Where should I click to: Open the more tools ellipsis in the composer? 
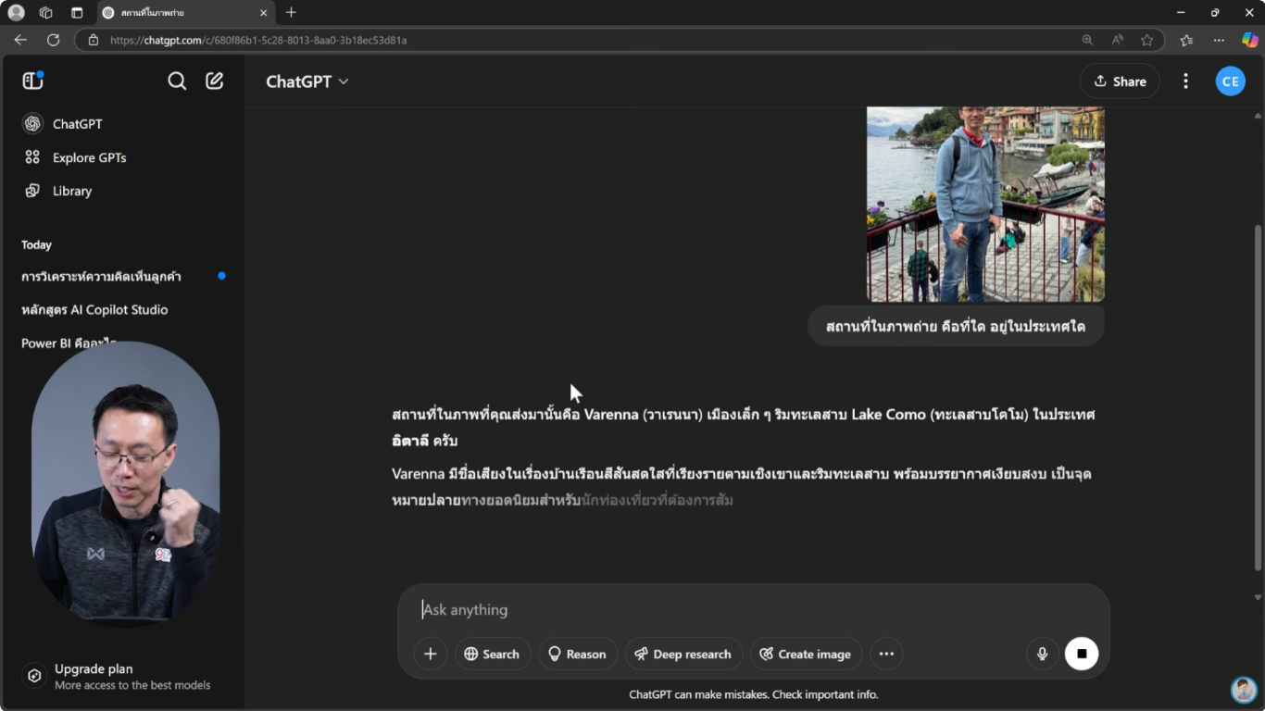coord(886,654)
